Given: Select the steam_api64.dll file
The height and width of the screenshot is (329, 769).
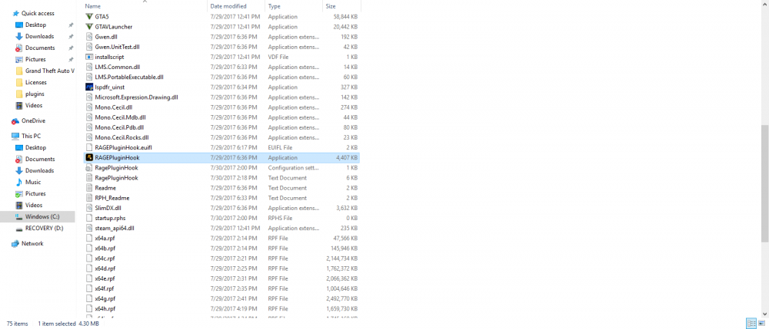Looking at the screenshot, I should pyautogui.click(x=115, y=228).
